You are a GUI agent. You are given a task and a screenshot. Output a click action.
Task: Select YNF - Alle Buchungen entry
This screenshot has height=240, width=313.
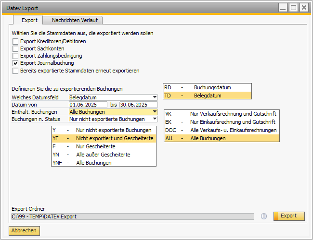click(104, 163)
